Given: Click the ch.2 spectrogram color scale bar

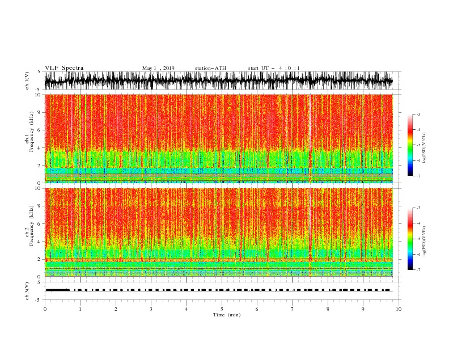Looking at the screenshot, I should pos(410,239).
